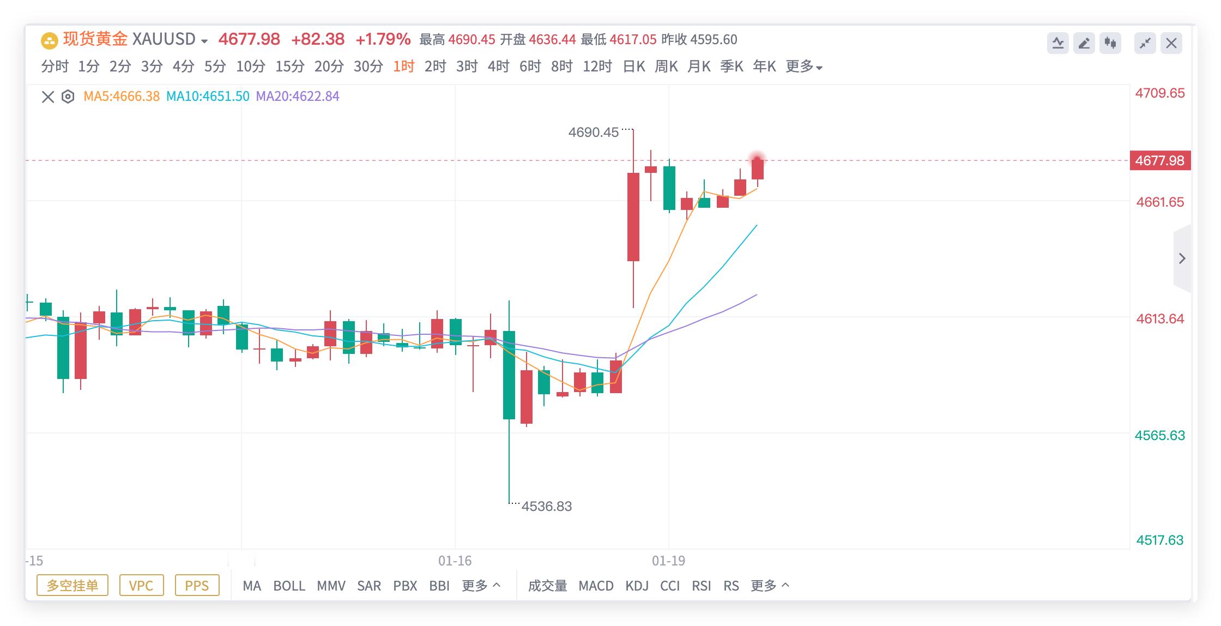The image size is (1221, 626).
Task: Close the chart panel
Action: [1171, 43]
